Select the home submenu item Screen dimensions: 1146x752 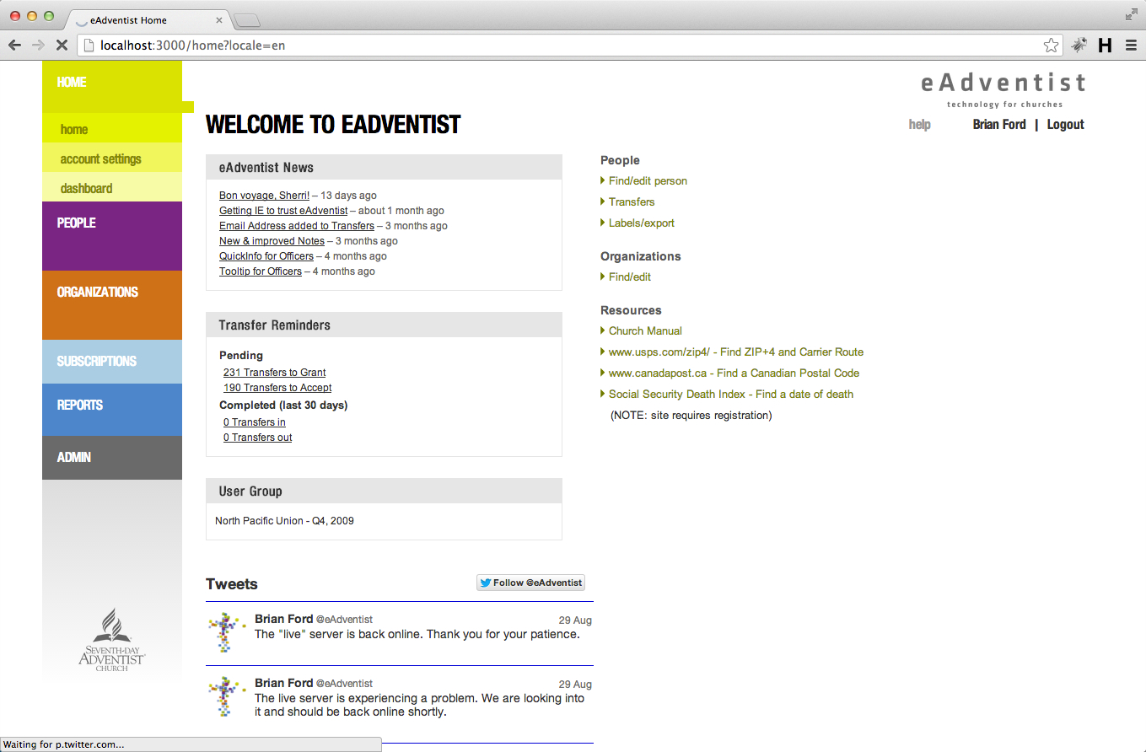tap(112, 129)
